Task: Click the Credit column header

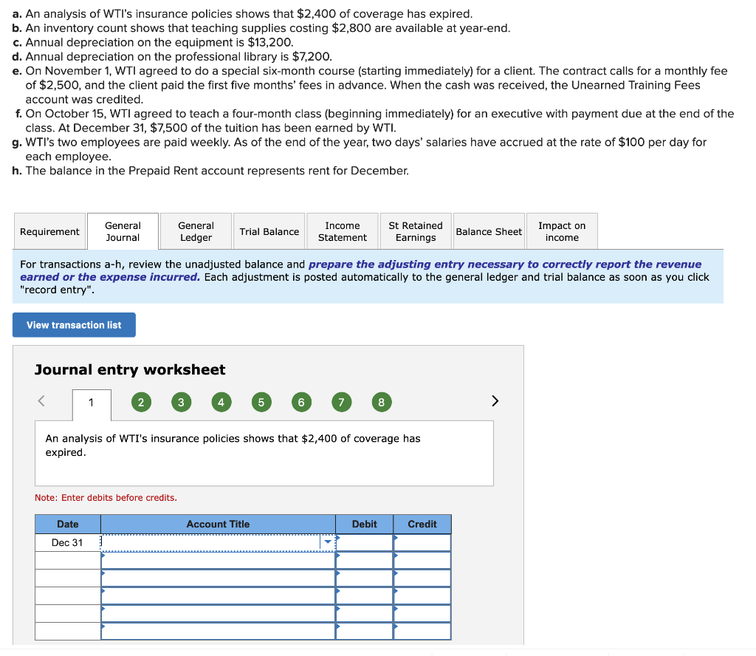Action: pos(422,524)
